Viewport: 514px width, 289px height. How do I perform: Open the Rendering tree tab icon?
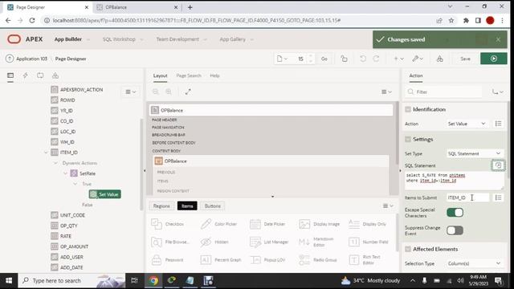coord(10,75)
